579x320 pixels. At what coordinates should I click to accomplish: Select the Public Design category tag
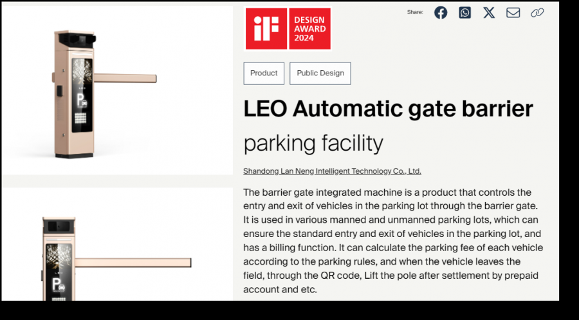click(320, 73)
